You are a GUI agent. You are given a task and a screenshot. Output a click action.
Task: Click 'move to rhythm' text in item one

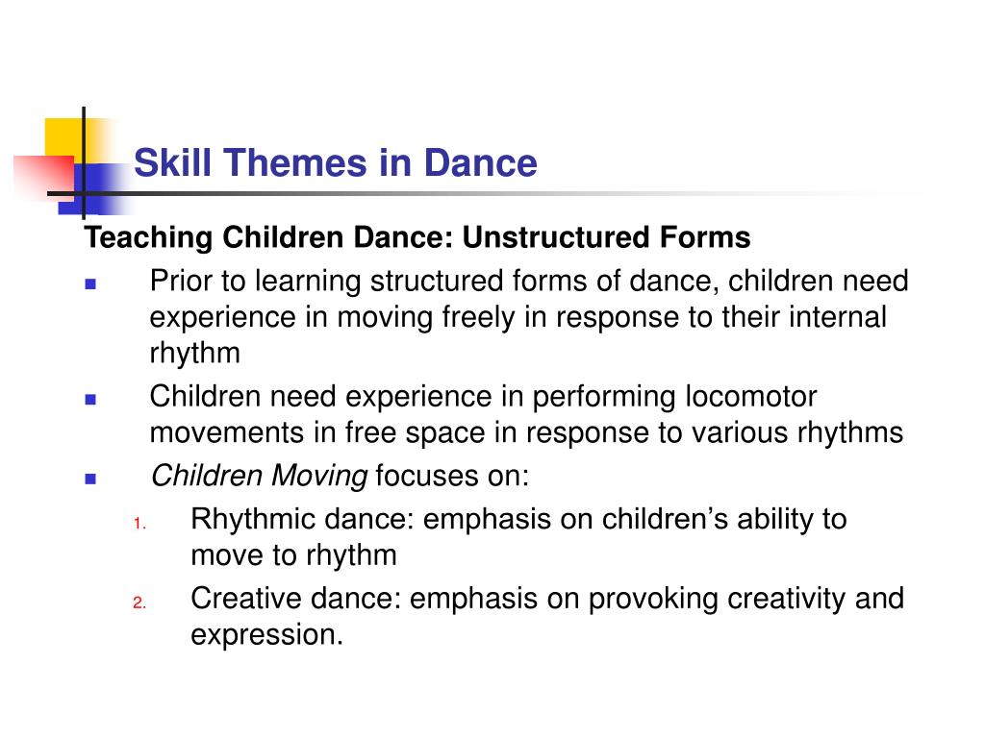(x=294, y=556)
